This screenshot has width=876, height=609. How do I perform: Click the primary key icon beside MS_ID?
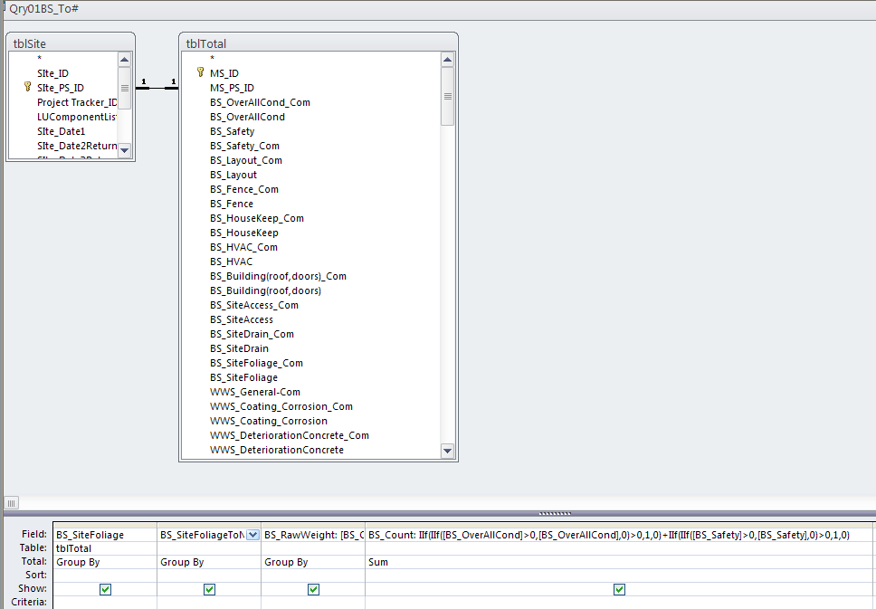click(201, 72)
